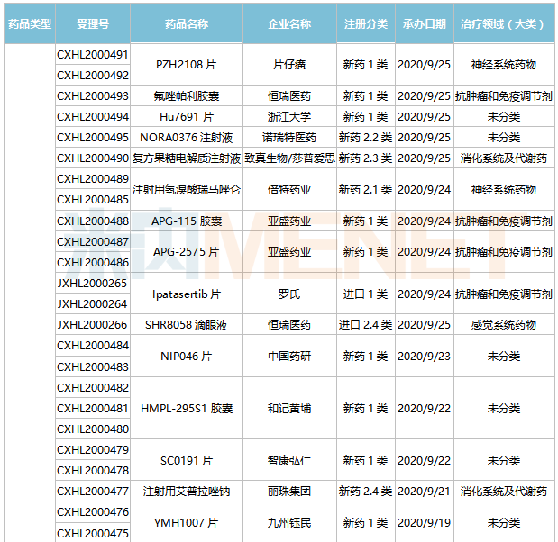Click the Ipatasertib 片 drug name cell
The width and height of the screenshot is (558, 542).
coord(187,294)
